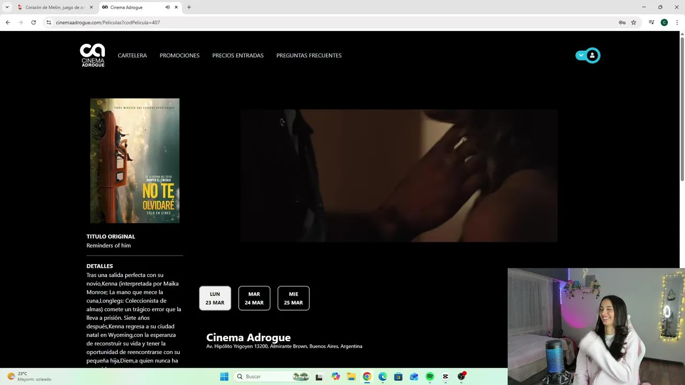Open Outlook from the taskbar

(414, 376)
